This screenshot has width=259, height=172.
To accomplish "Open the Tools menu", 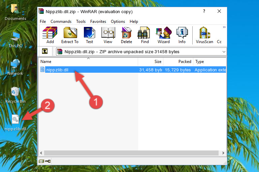I will 81,22.
